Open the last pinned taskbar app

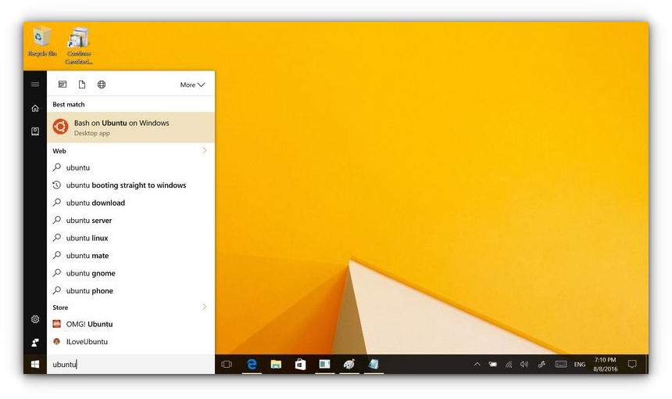(374, 365)
